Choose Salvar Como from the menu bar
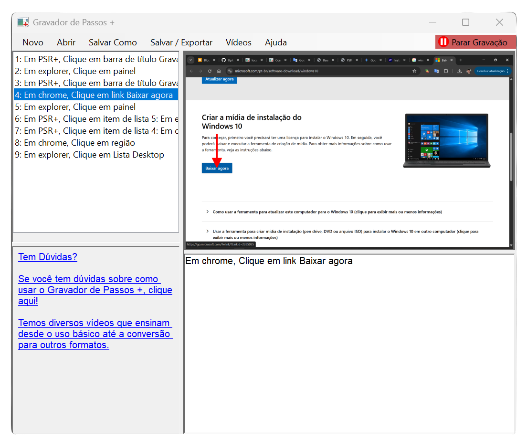Screen dimensions: 527x447 (x=113, y=43)
